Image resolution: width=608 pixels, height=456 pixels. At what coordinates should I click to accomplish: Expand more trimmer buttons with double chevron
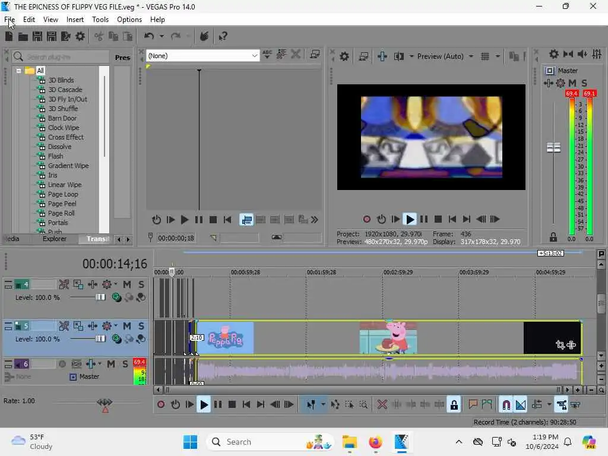click(x=315, y=220)
